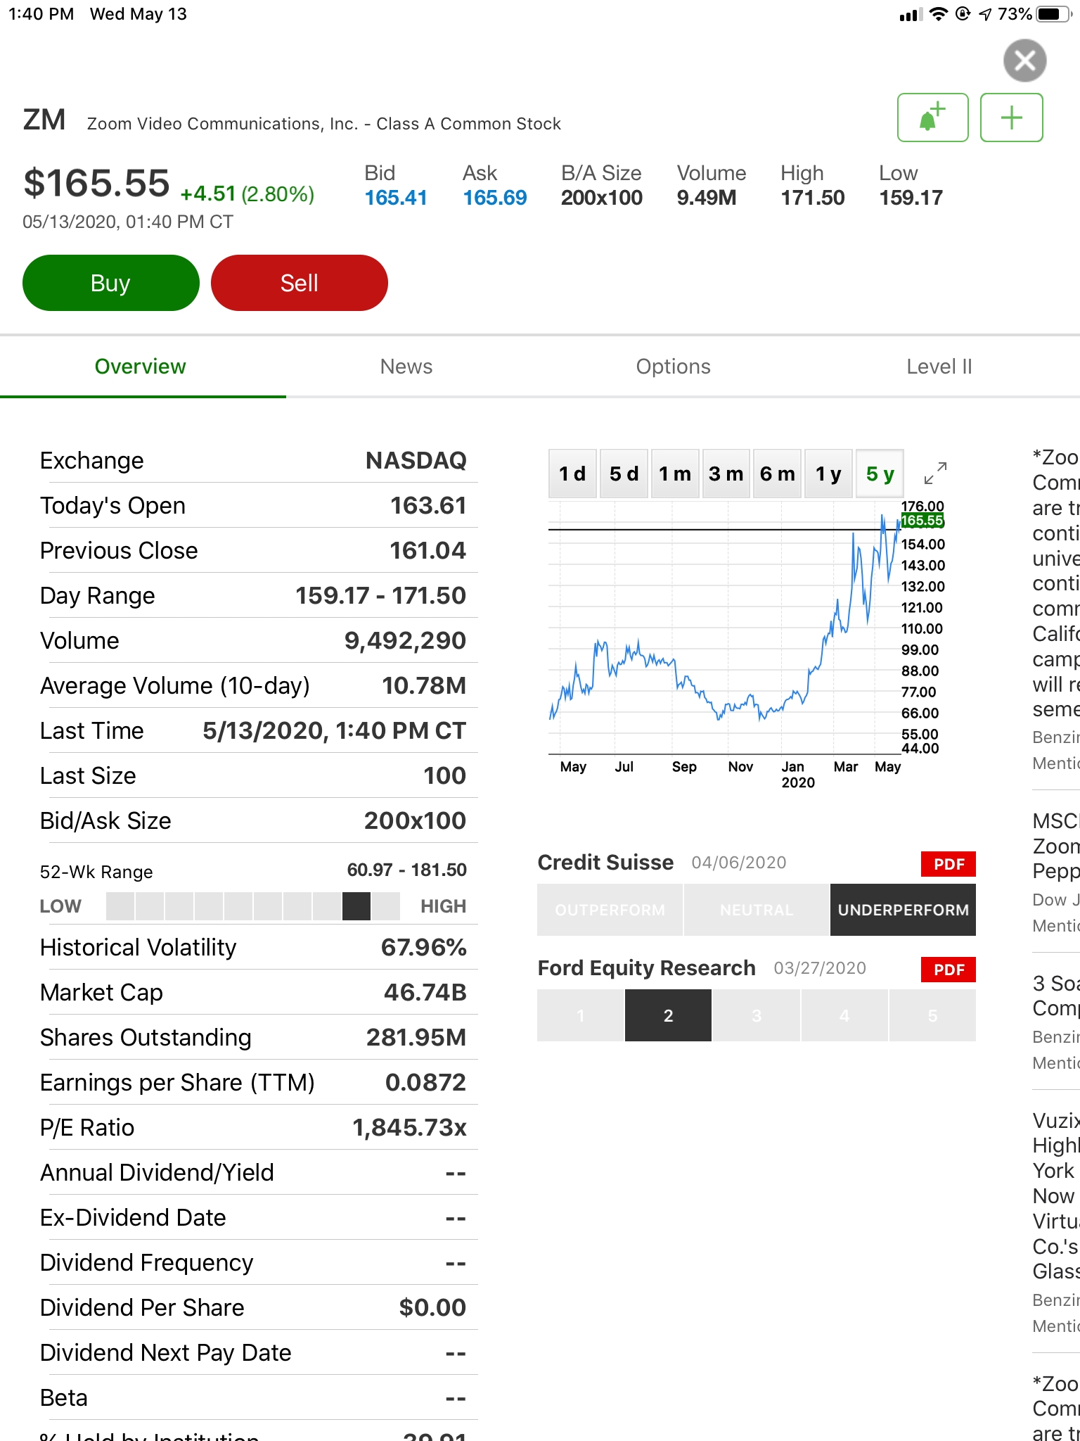Tap the ZM price chart line

pyautogui.click(x=724, y=626)
